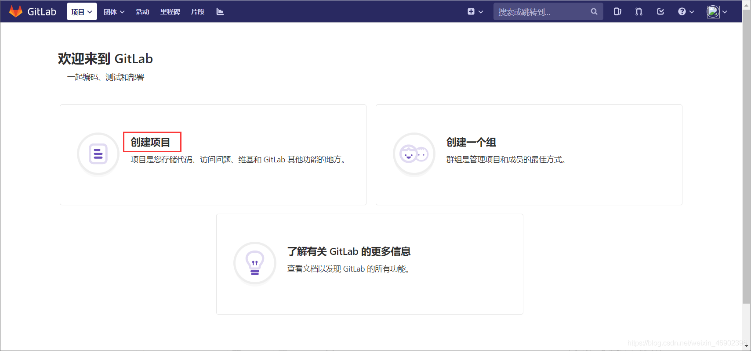Viewport: 751px width, 351px height.
Task: Click the project document icon
Action: tap(98, 154)
